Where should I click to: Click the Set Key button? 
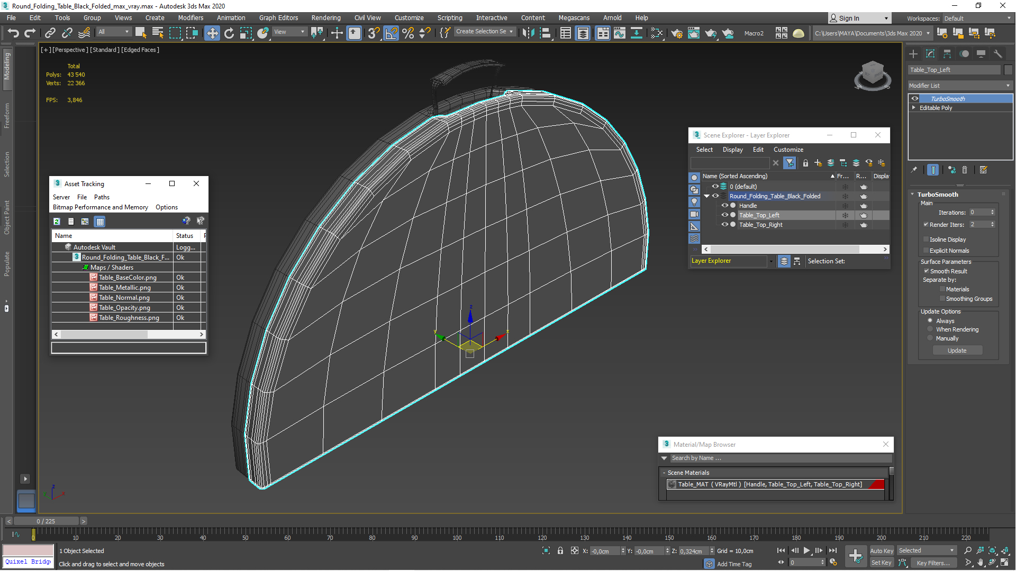881,563
